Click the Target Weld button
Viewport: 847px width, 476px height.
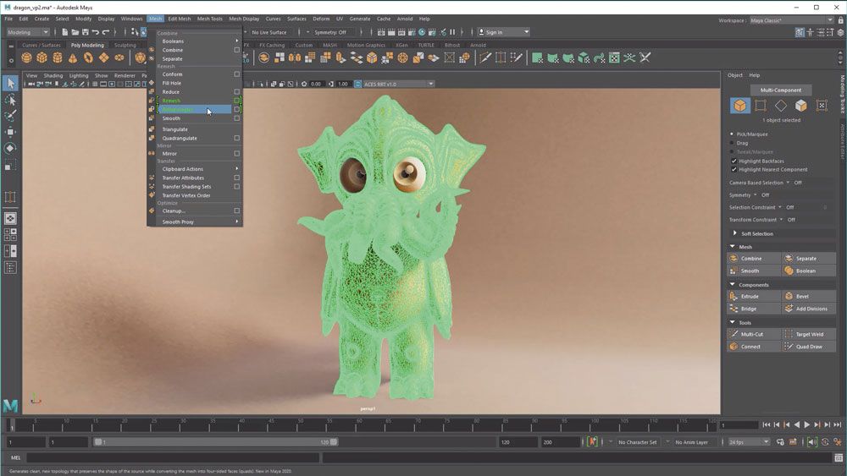tap(809, 334)
